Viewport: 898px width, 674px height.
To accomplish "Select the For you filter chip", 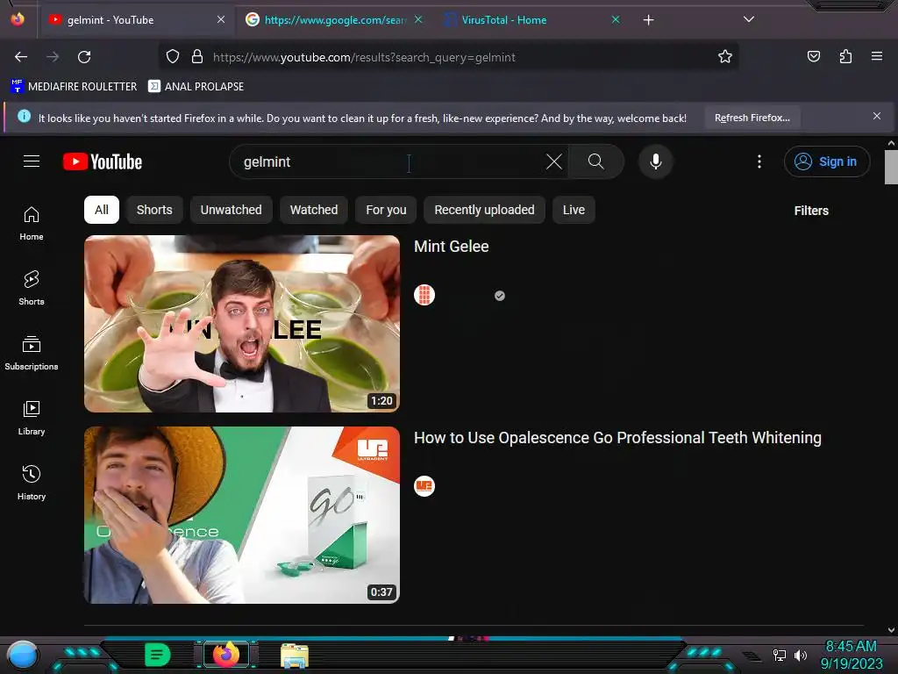I will point(386,210).
